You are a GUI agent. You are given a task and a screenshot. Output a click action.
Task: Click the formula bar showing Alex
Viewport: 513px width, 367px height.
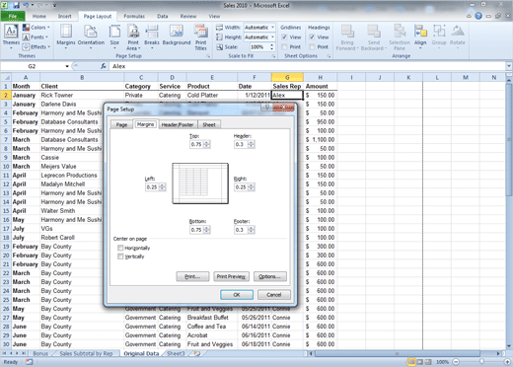(308, 66)
